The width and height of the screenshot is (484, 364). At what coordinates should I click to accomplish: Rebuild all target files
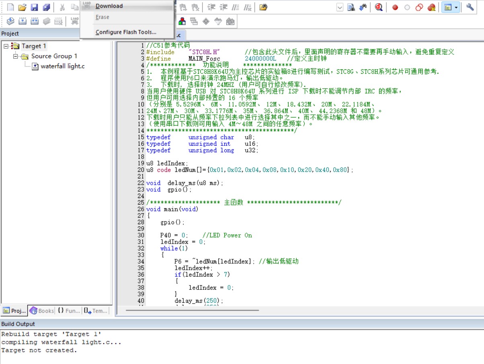click(x=35, y=21)
